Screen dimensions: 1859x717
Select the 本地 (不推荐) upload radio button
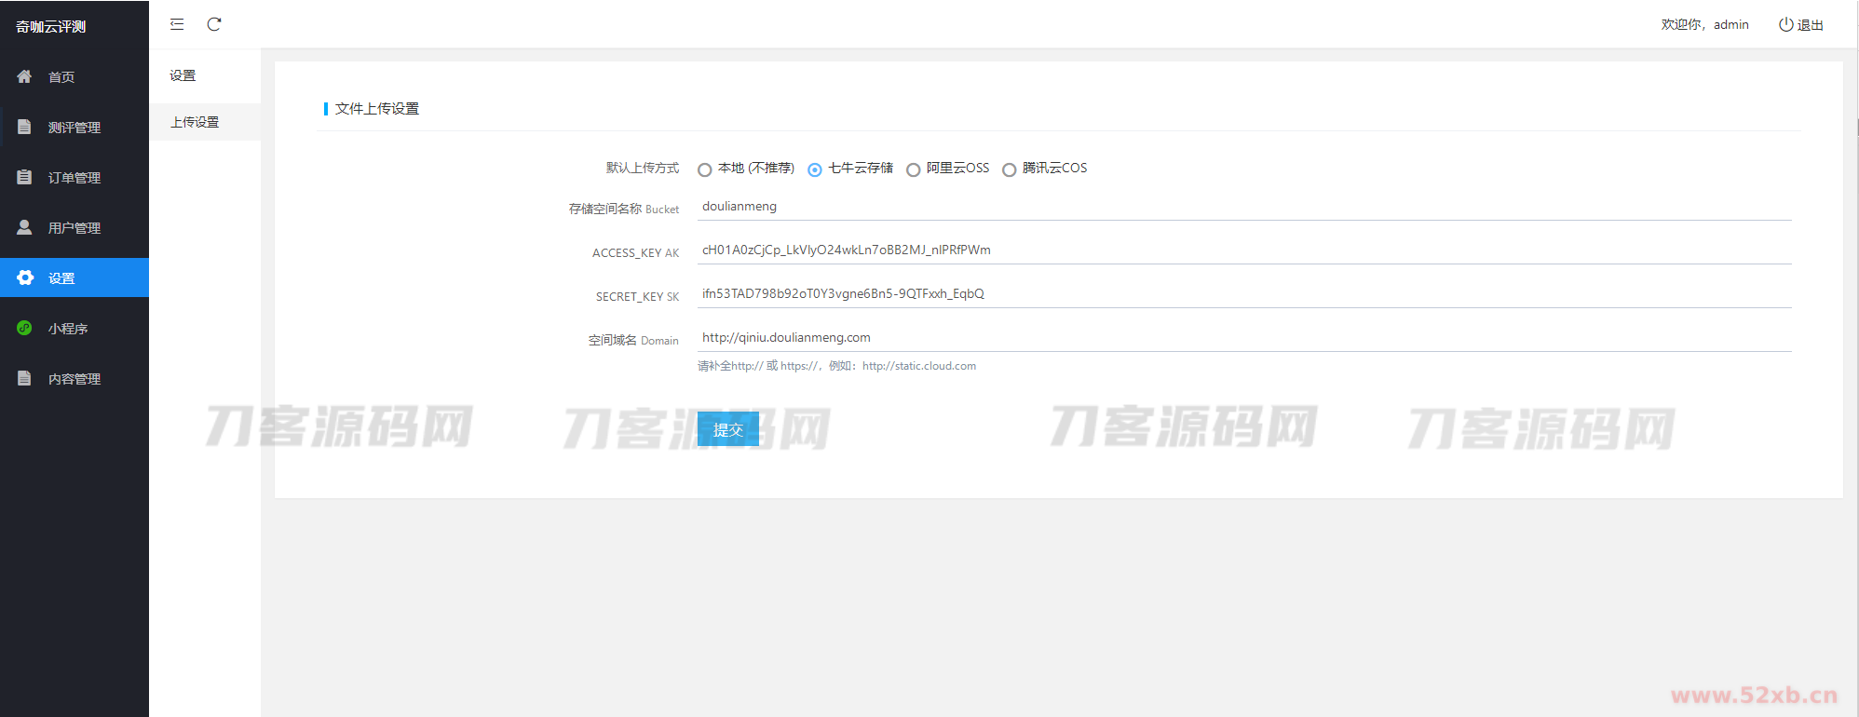[705, 169]
